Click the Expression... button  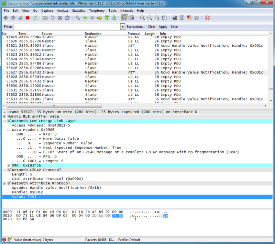(x=135, y=27)
